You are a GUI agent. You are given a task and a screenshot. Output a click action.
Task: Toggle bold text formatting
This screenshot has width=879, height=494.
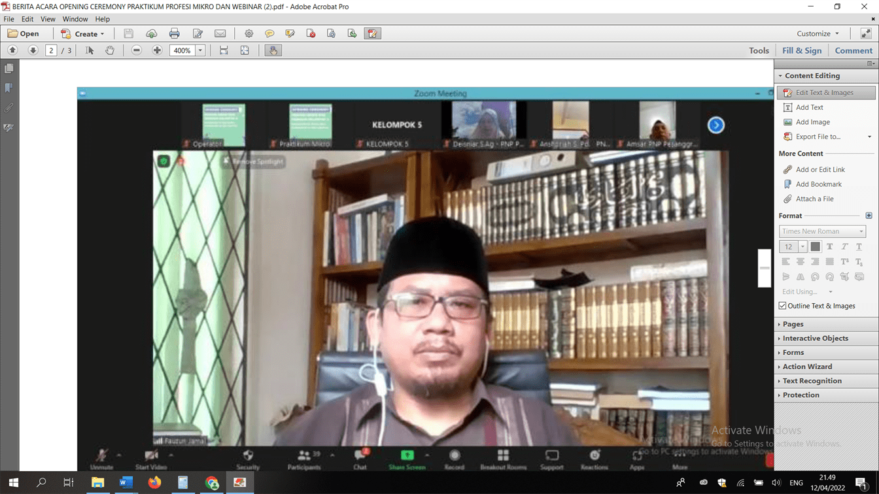coord(829,246)
